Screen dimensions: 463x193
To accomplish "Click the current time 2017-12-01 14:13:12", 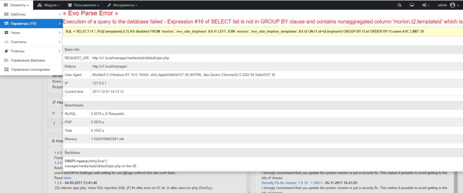I will coord(108,92).
